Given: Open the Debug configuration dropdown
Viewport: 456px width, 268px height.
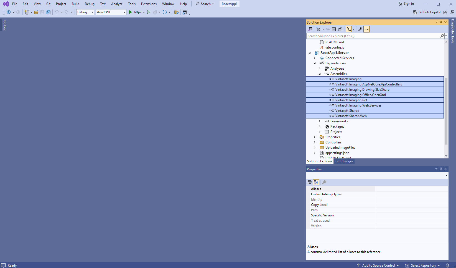Looking at the screenshot, I should pos(85,12).
